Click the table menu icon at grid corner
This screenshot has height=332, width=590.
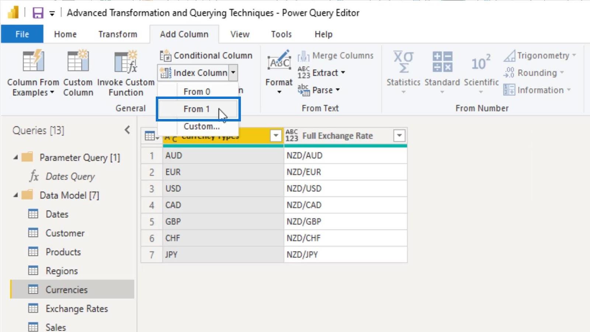[152, 136]
